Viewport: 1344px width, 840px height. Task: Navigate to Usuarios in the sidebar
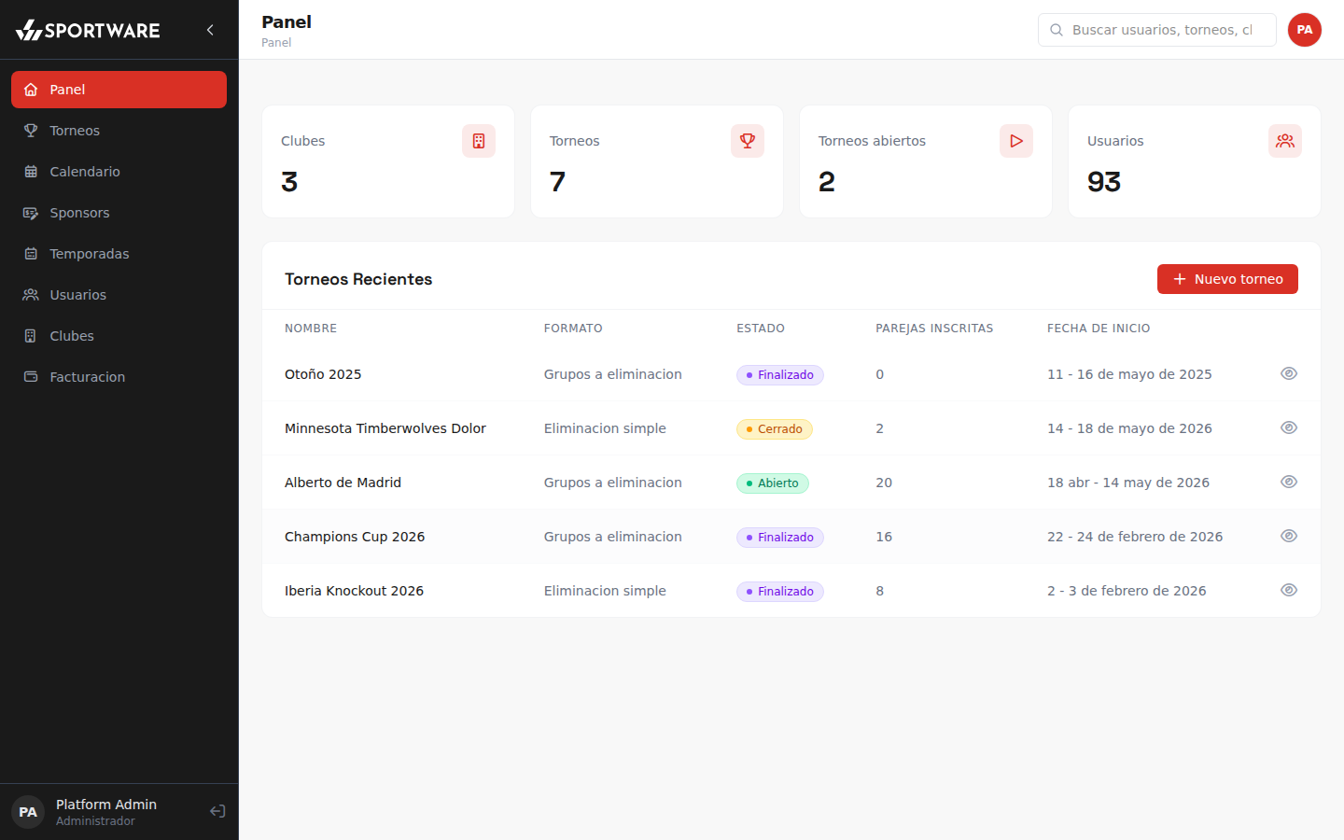pyautogui.click(x=119, y=295)
